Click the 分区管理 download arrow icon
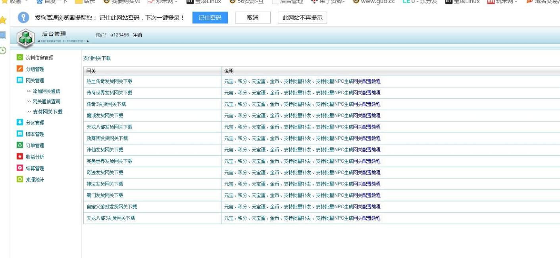The height and width of the screenshot is (258, 560). tap(20, 123)
